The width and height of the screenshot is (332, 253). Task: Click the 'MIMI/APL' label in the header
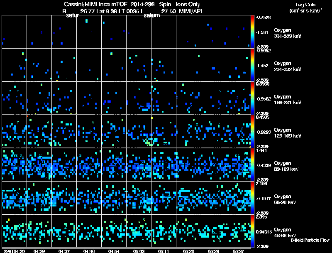pos(191,11)
